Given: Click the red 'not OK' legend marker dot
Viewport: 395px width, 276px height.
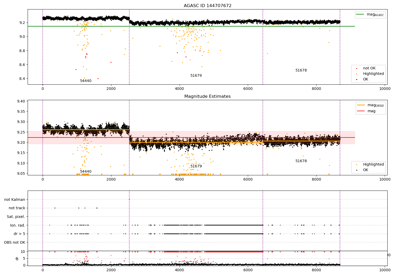Looking at the screenshot, I should [x=357, y=68].
